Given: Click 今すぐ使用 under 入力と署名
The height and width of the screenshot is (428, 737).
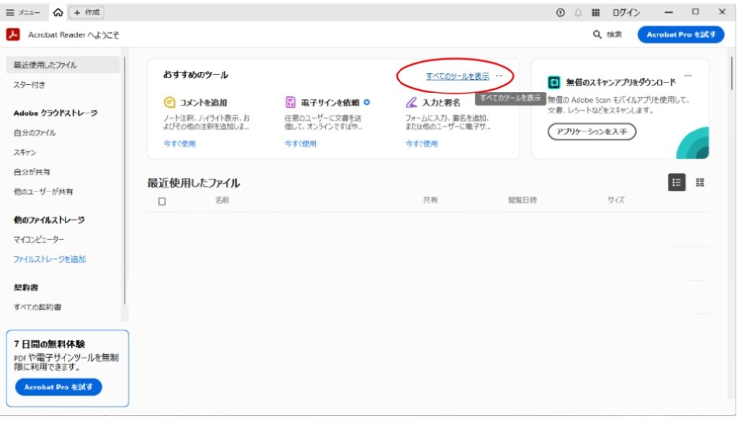Looking at the screenshot, I should [x=422, y=144].
